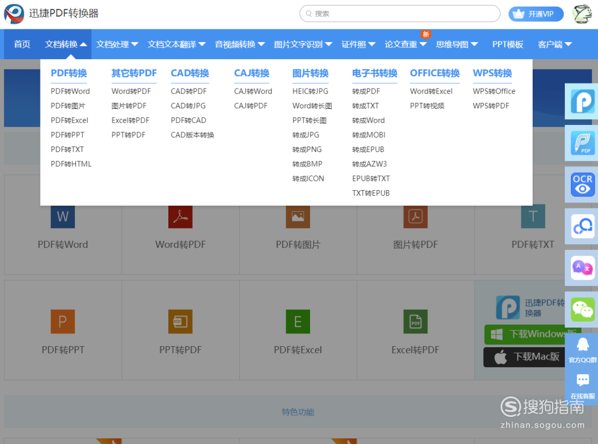Select 图片转PDF in the dropdown menu

(129, 106)
